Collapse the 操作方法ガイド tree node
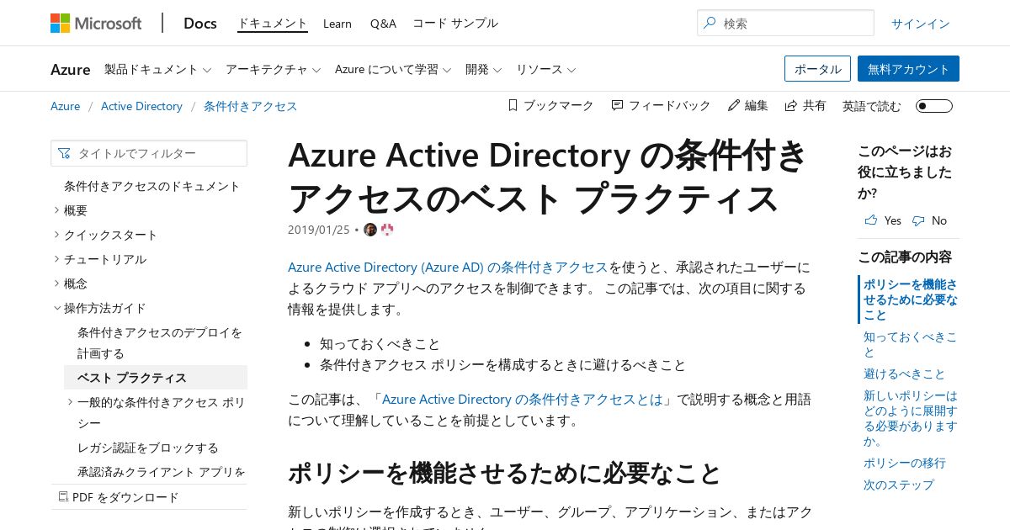The width and height of the screenshot is (1010, 530). [56, 308]
